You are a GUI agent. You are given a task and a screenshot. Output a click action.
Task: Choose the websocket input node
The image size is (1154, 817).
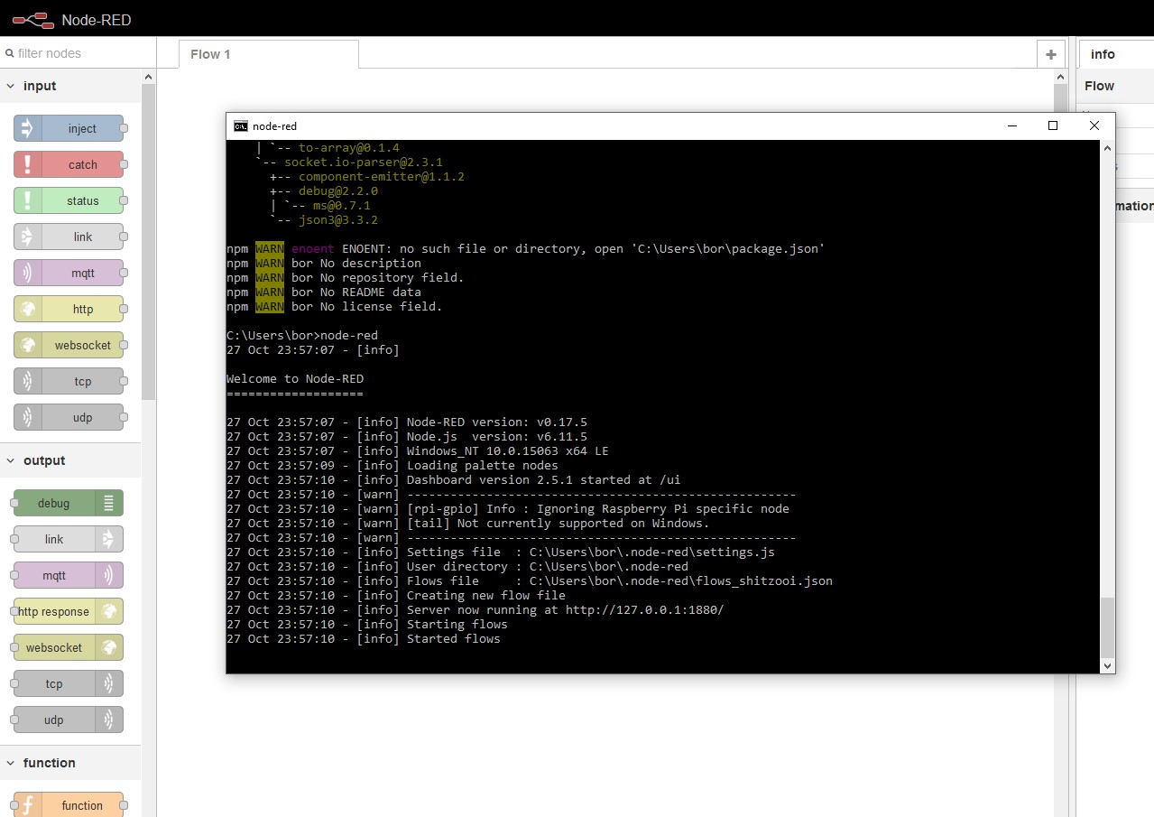69,345
